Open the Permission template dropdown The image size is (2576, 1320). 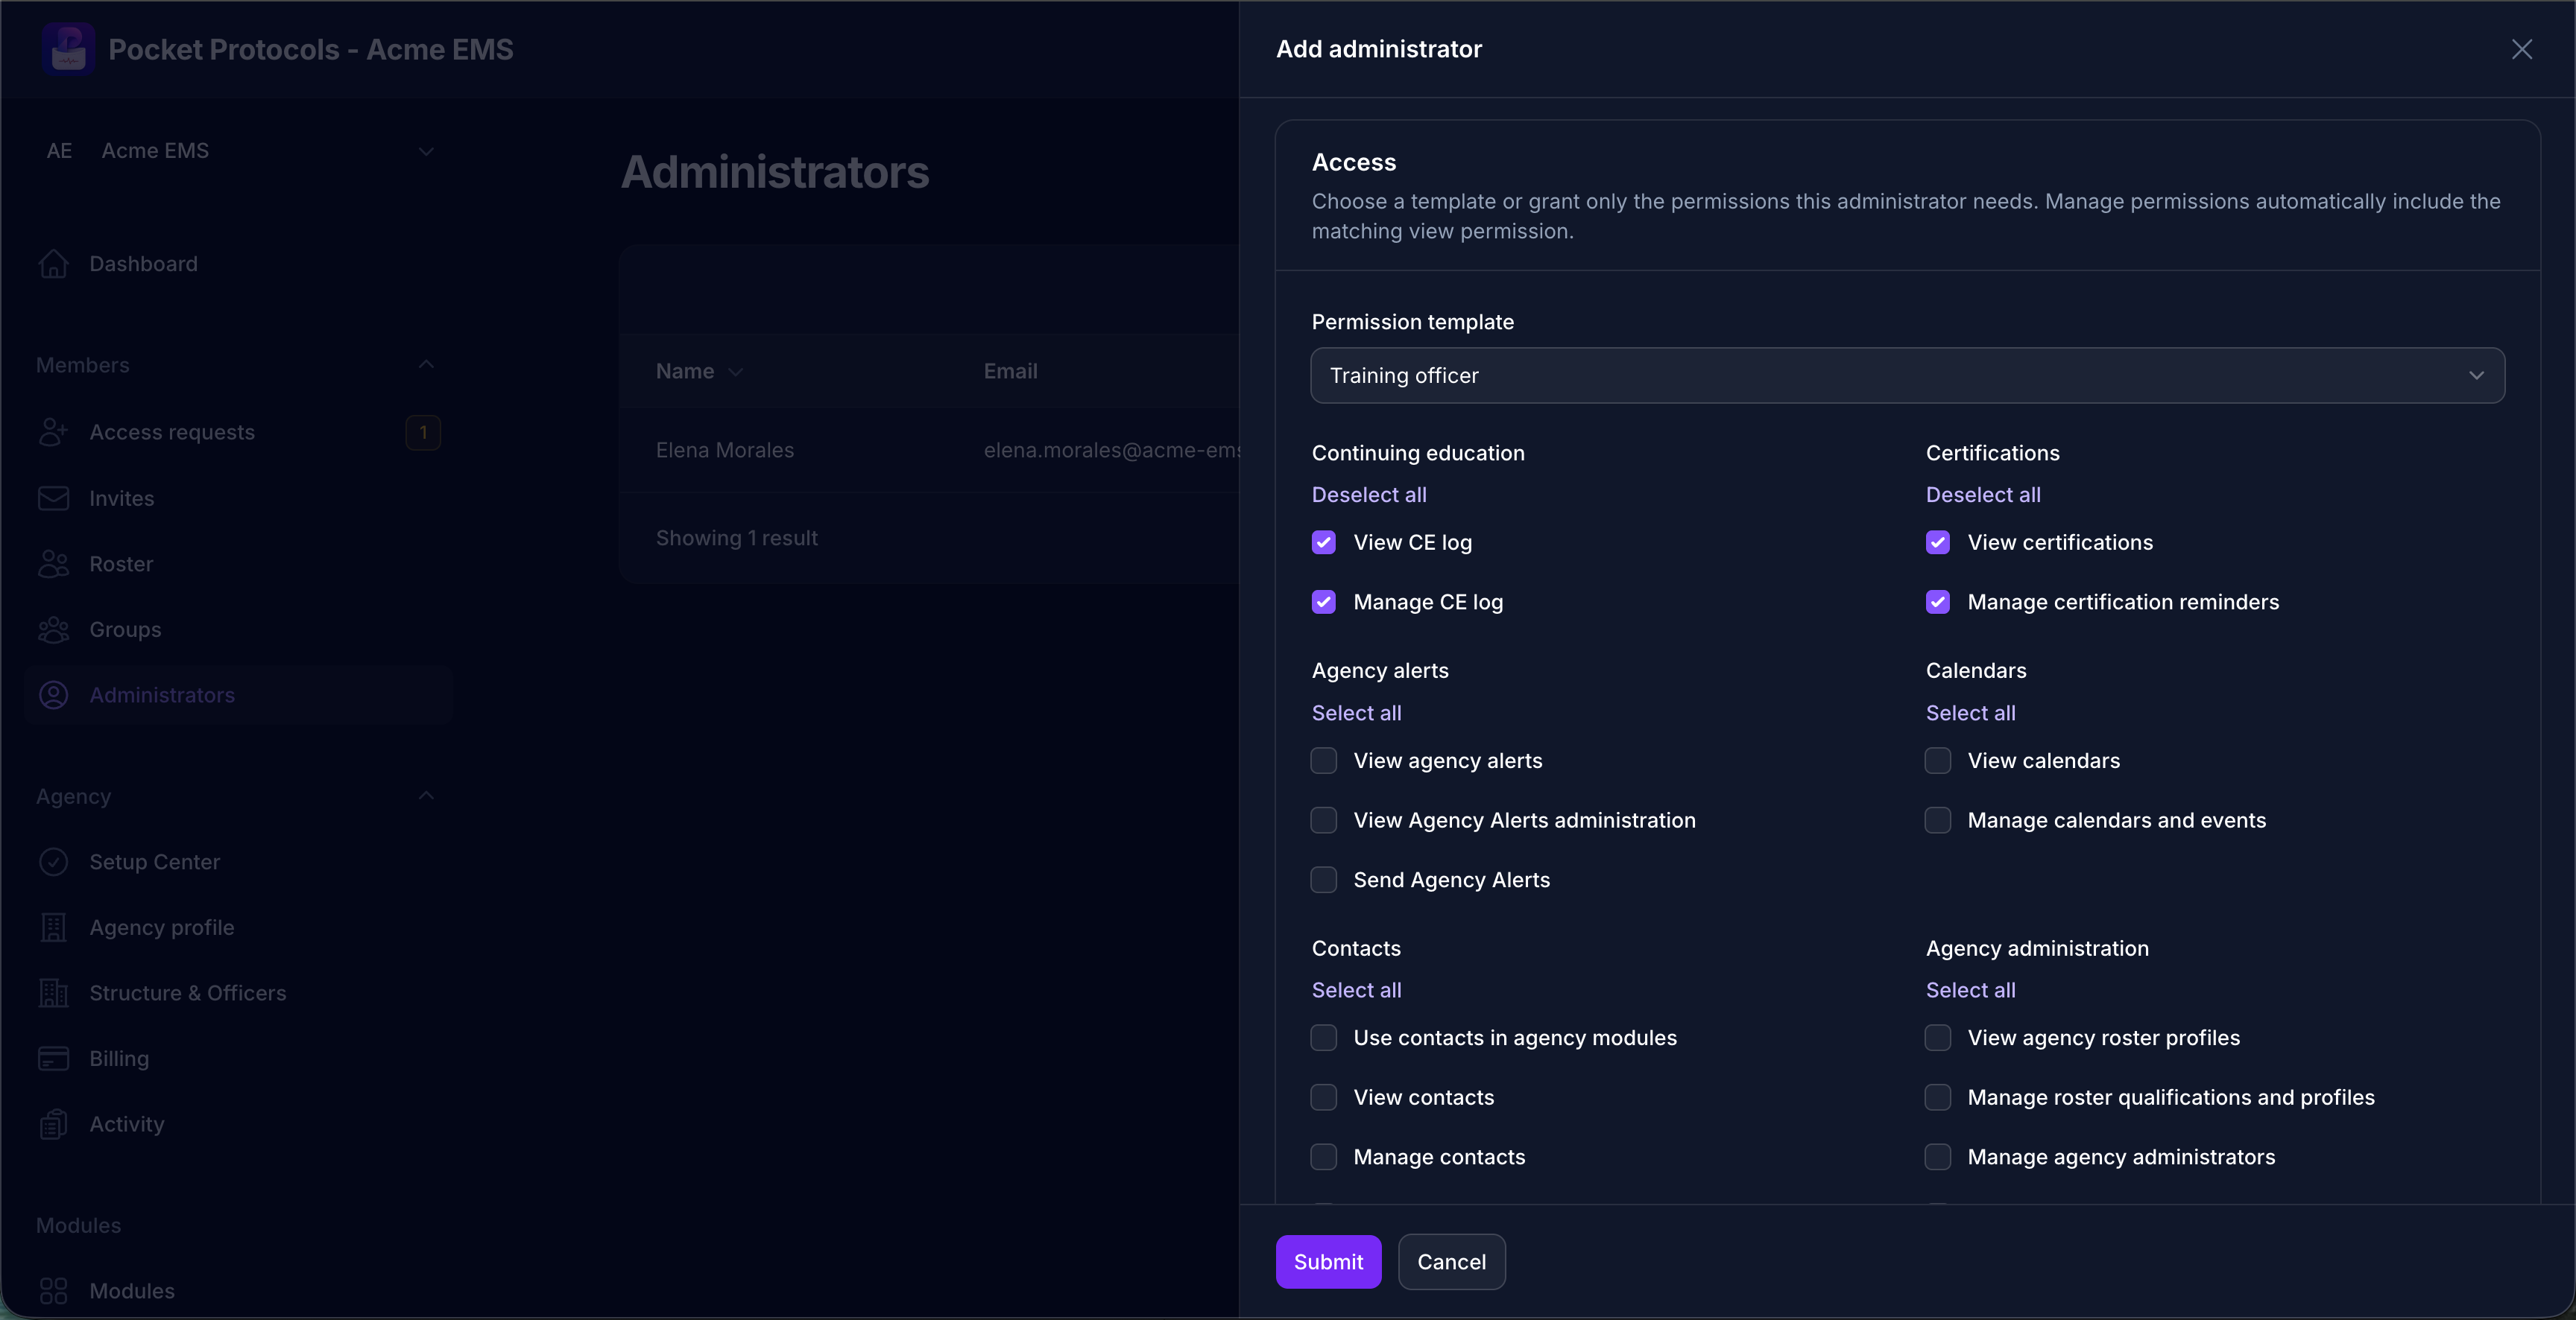(x=1907, y=375)
